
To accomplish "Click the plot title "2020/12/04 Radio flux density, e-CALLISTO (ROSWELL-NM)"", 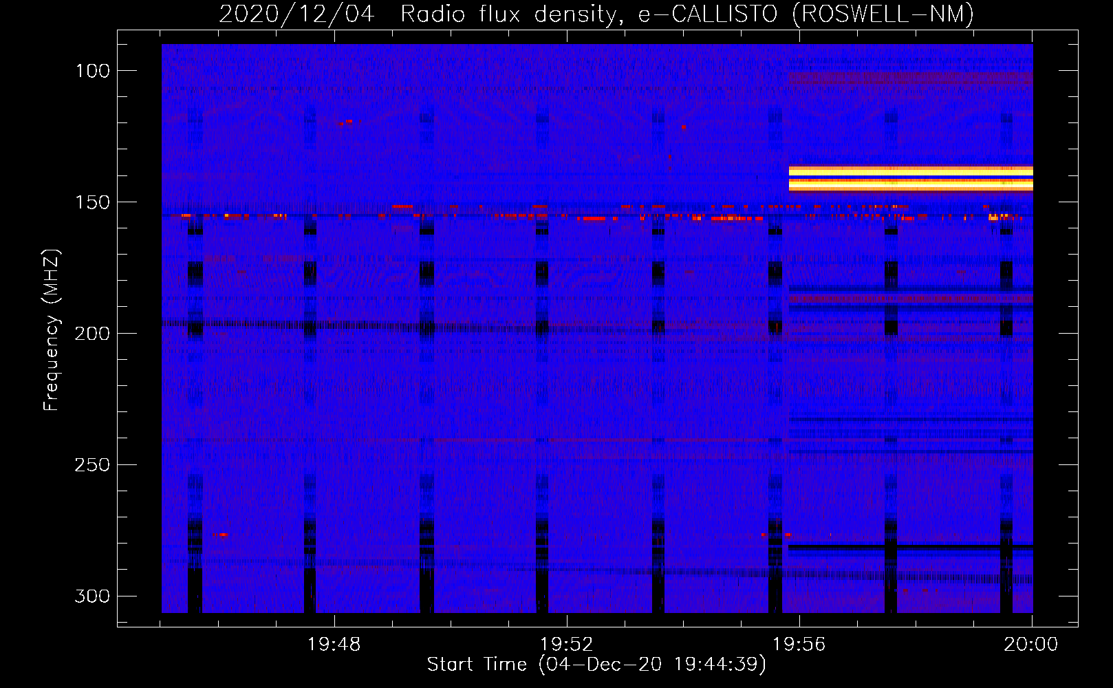I will coord(596,14).
